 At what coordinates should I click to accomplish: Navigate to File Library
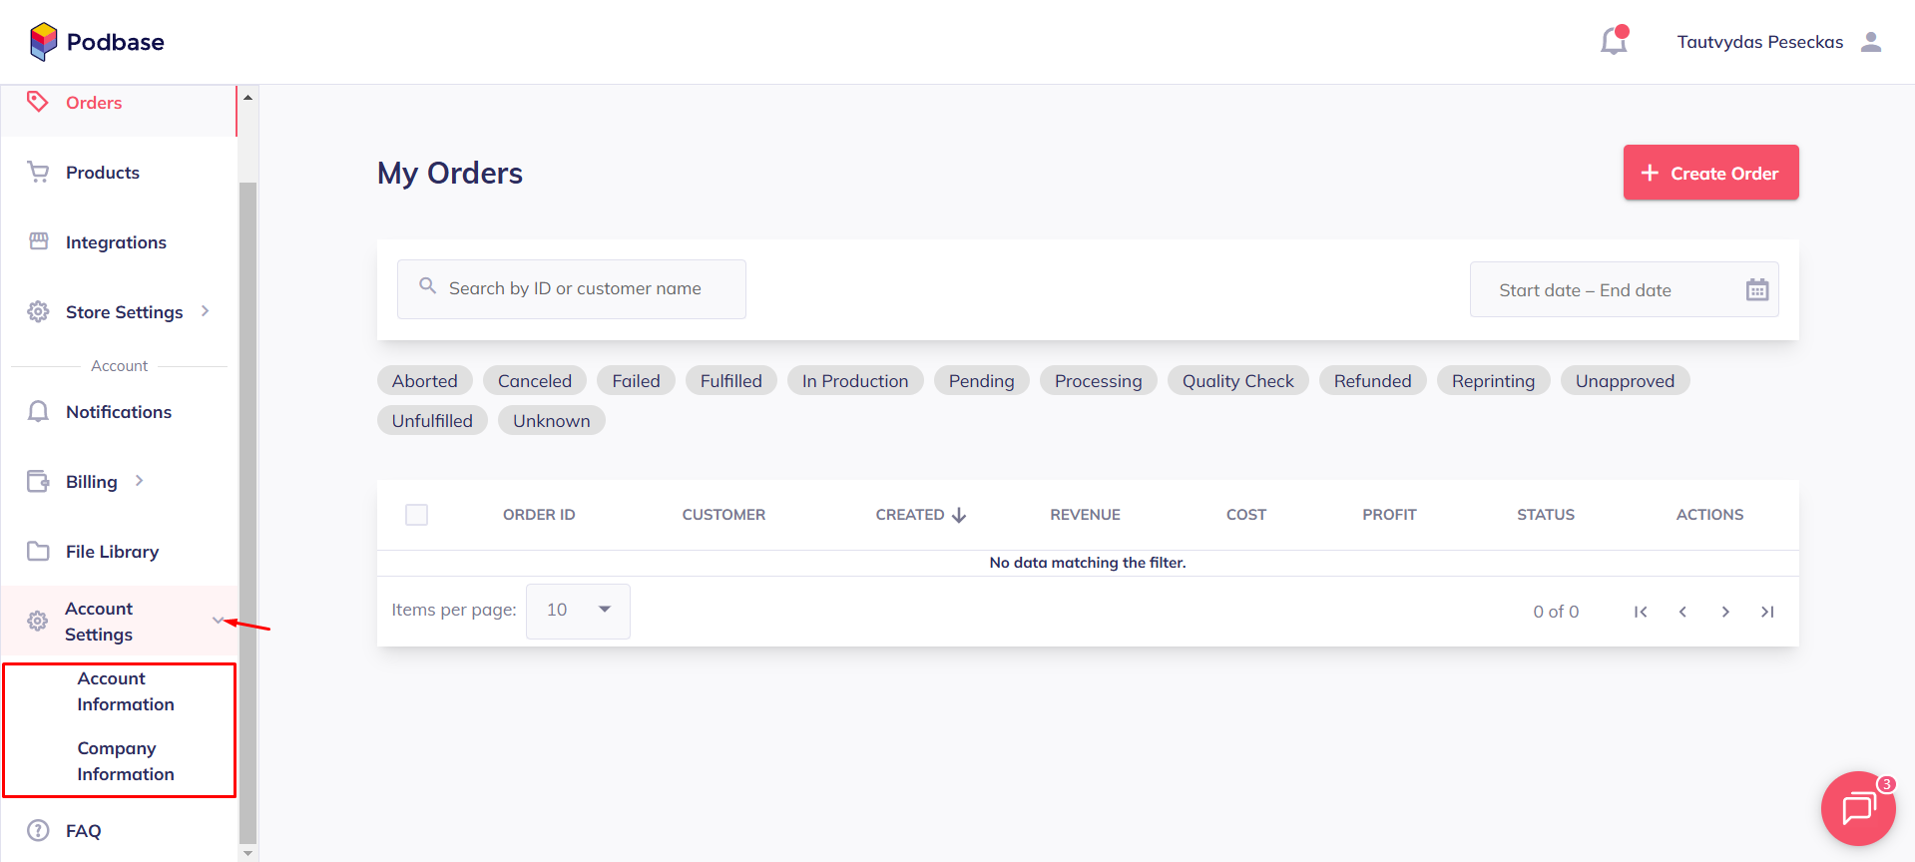pos(112,552)
